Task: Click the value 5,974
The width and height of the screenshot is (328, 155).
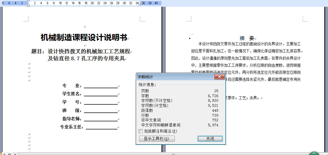Action: (x=213, y=125)
